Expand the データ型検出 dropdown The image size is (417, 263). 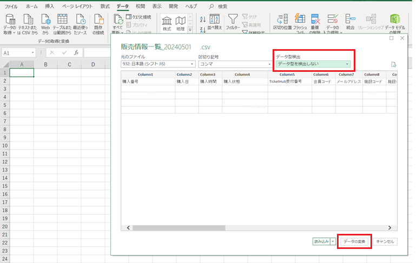click(x=347, y=64)
